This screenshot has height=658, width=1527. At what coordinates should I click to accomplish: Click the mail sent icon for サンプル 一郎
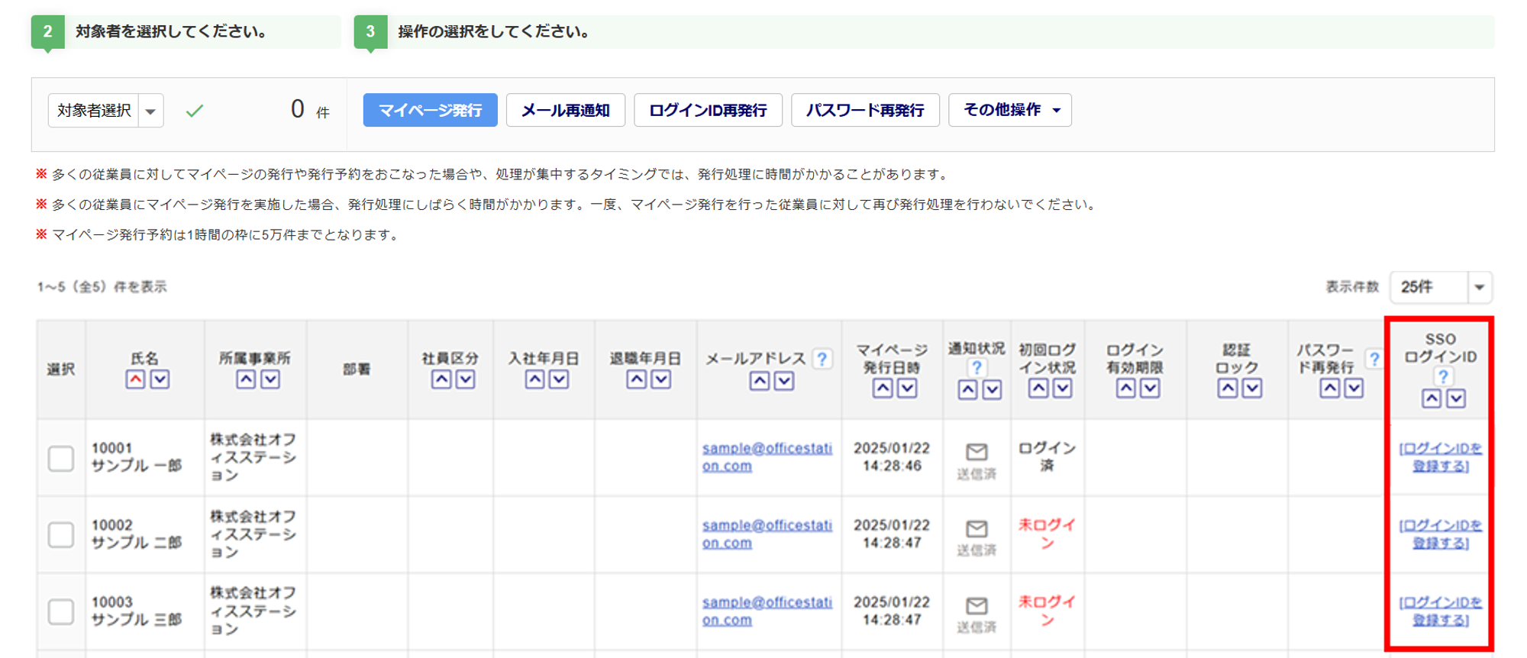(x=977, y=452)
